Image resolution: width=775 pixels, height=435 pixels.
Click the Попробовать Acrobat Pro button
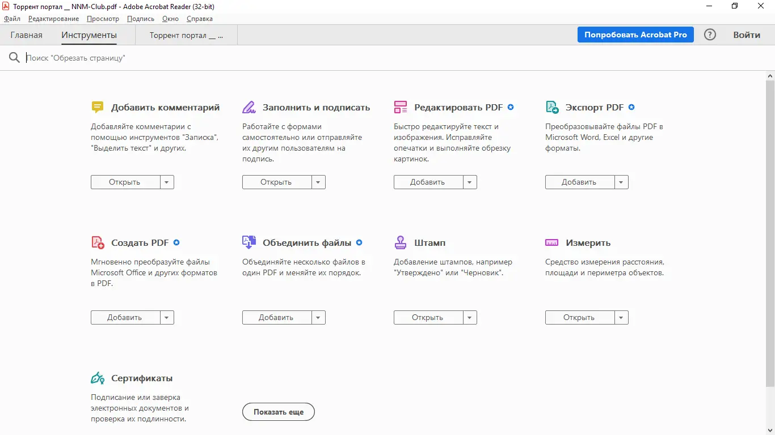[635, 35]
